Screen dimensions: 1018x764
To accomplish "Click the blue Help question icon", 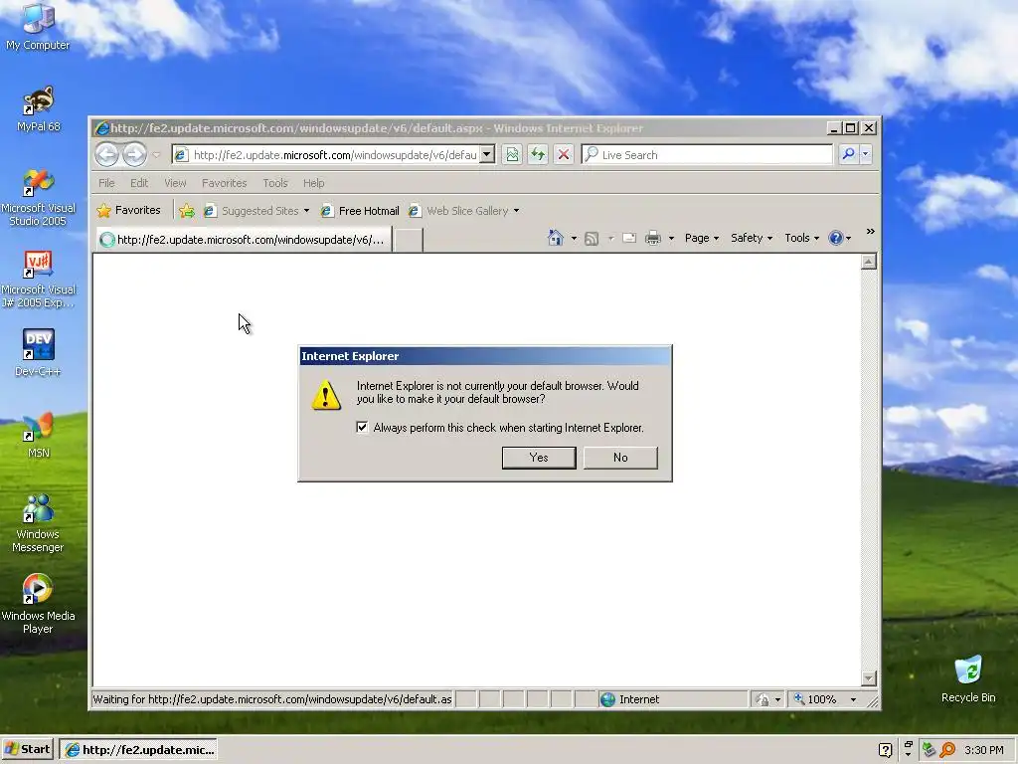I will [835, 238].
